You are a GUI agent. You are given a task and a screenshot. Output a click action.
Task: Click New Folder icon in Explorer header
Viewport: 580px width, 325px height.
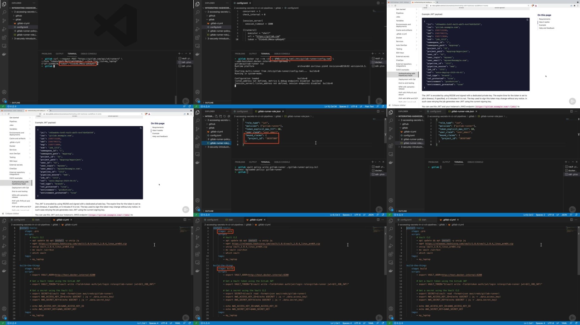tap(220, 116)
